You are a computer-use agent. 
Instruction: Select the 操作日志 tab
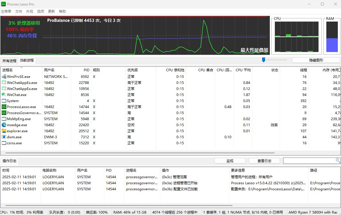9,161
